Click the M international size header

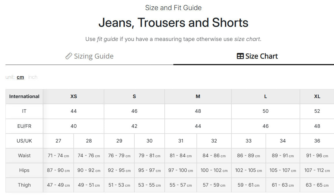pyautogui.click(x=198, y=97)
